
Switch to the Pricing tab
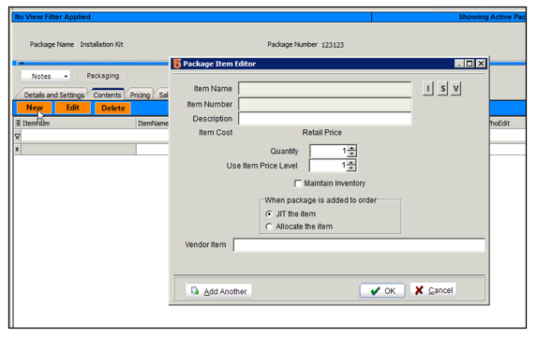point(140,95)
